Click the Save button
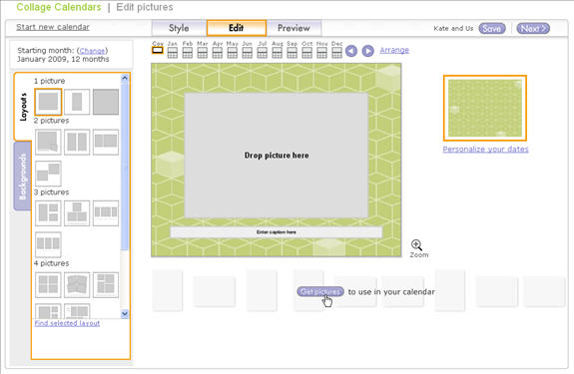This screenshot has height=374, width=574. pyautogui.click(x=492, y=28)
